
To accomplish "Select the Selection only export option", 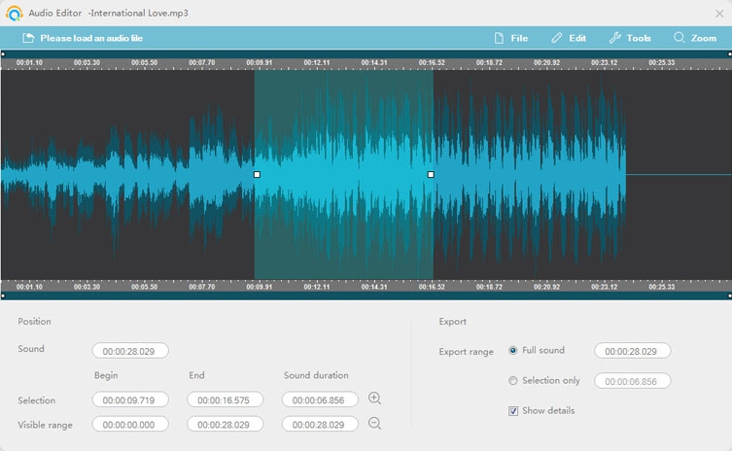I will click(513, 381).
